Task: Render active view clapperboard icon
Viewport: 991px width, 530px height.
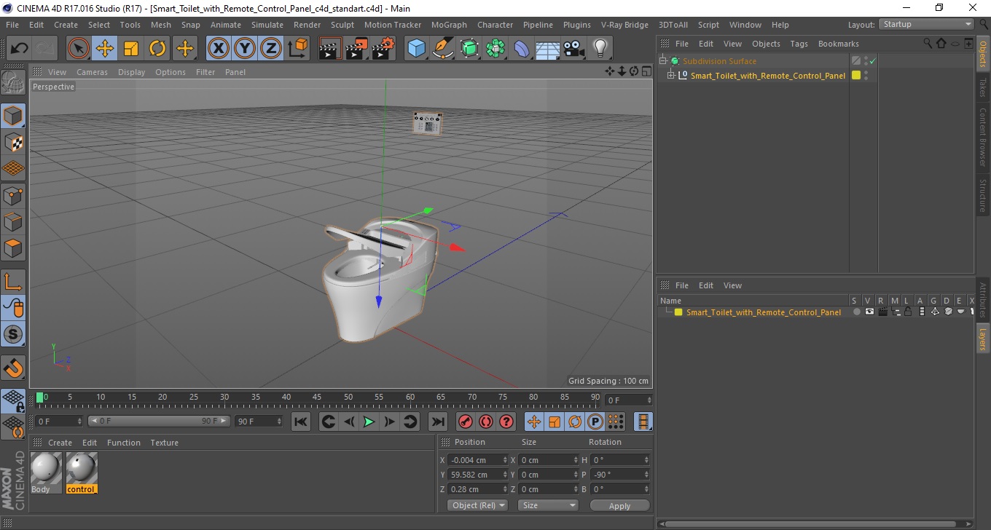Action: point(331,49)
